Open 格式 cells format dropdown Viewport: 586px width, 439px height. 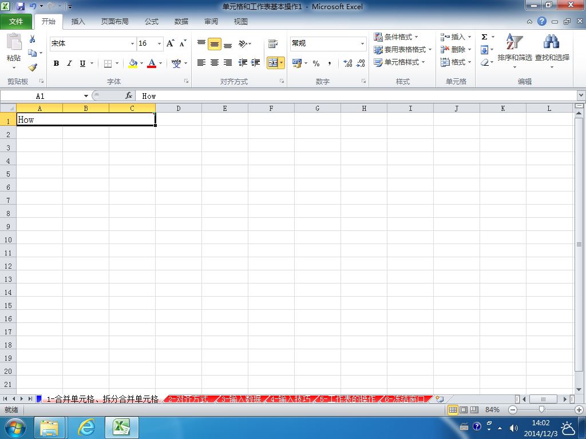coord(456,62)
